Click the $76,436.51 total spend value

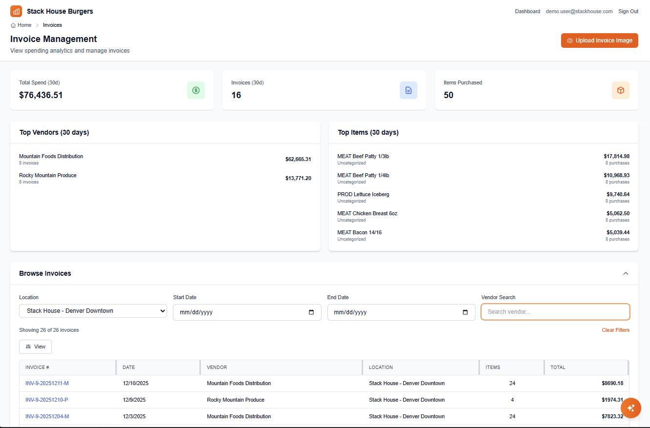coord(41,95)
